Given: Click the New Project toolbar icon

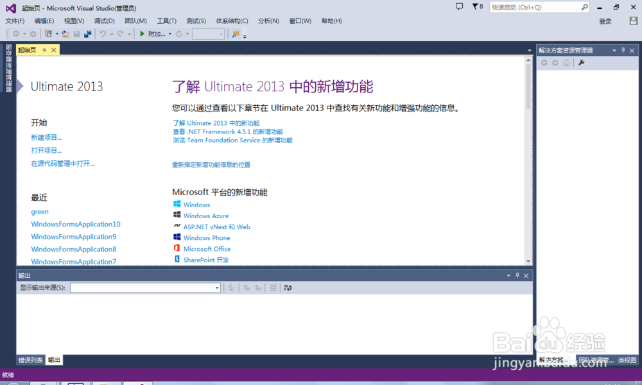Looking at the screenshot, I should (x=48, y=34).
